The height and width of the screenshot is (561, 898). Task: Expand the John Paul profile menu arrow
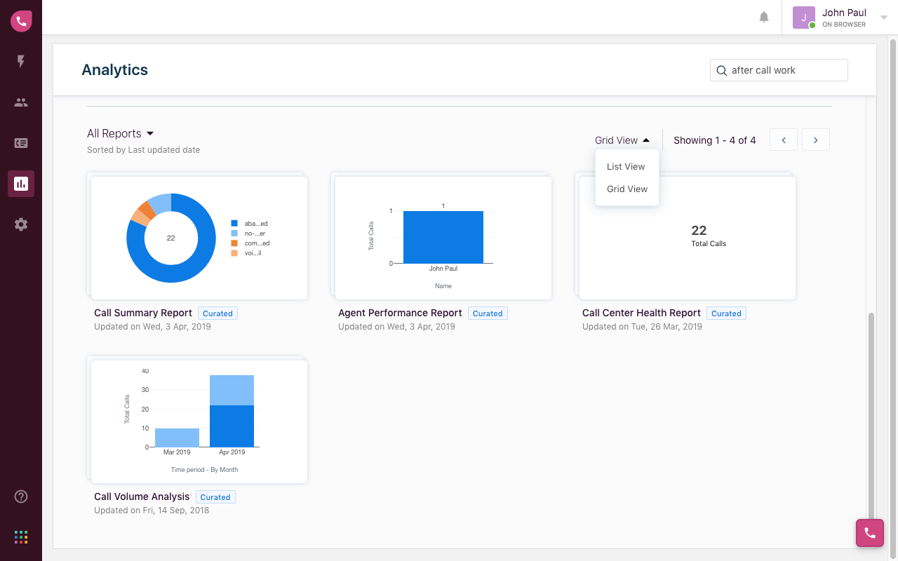pos(884,18)
